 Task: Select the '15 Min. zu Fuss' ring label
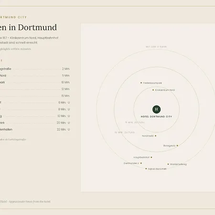(125, 132)
